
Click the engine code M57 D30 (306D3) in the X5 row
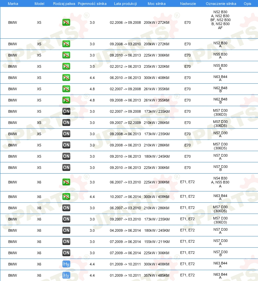220,112
